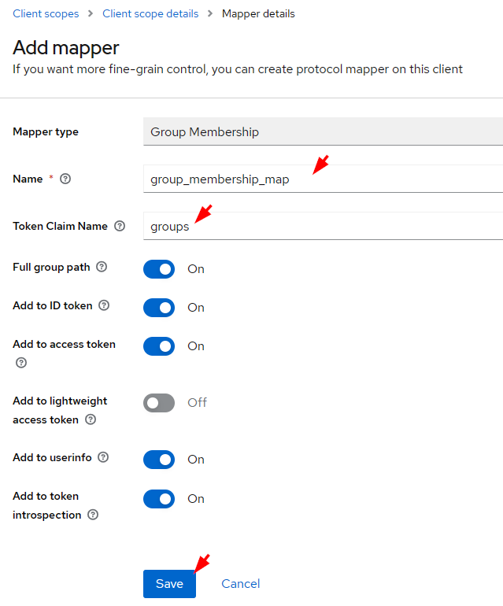Disable the Full group path switch
Screen dimensions: 503x606
(159, 269)
